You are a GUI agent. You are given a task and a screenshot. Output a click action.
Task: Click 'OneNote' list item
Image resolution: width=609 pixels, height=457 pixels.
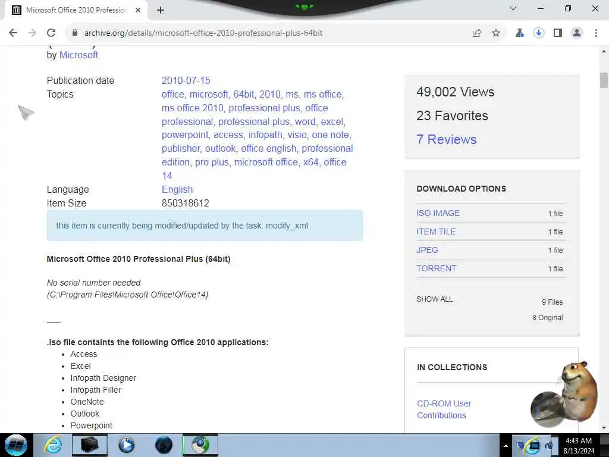click(87, 402)
